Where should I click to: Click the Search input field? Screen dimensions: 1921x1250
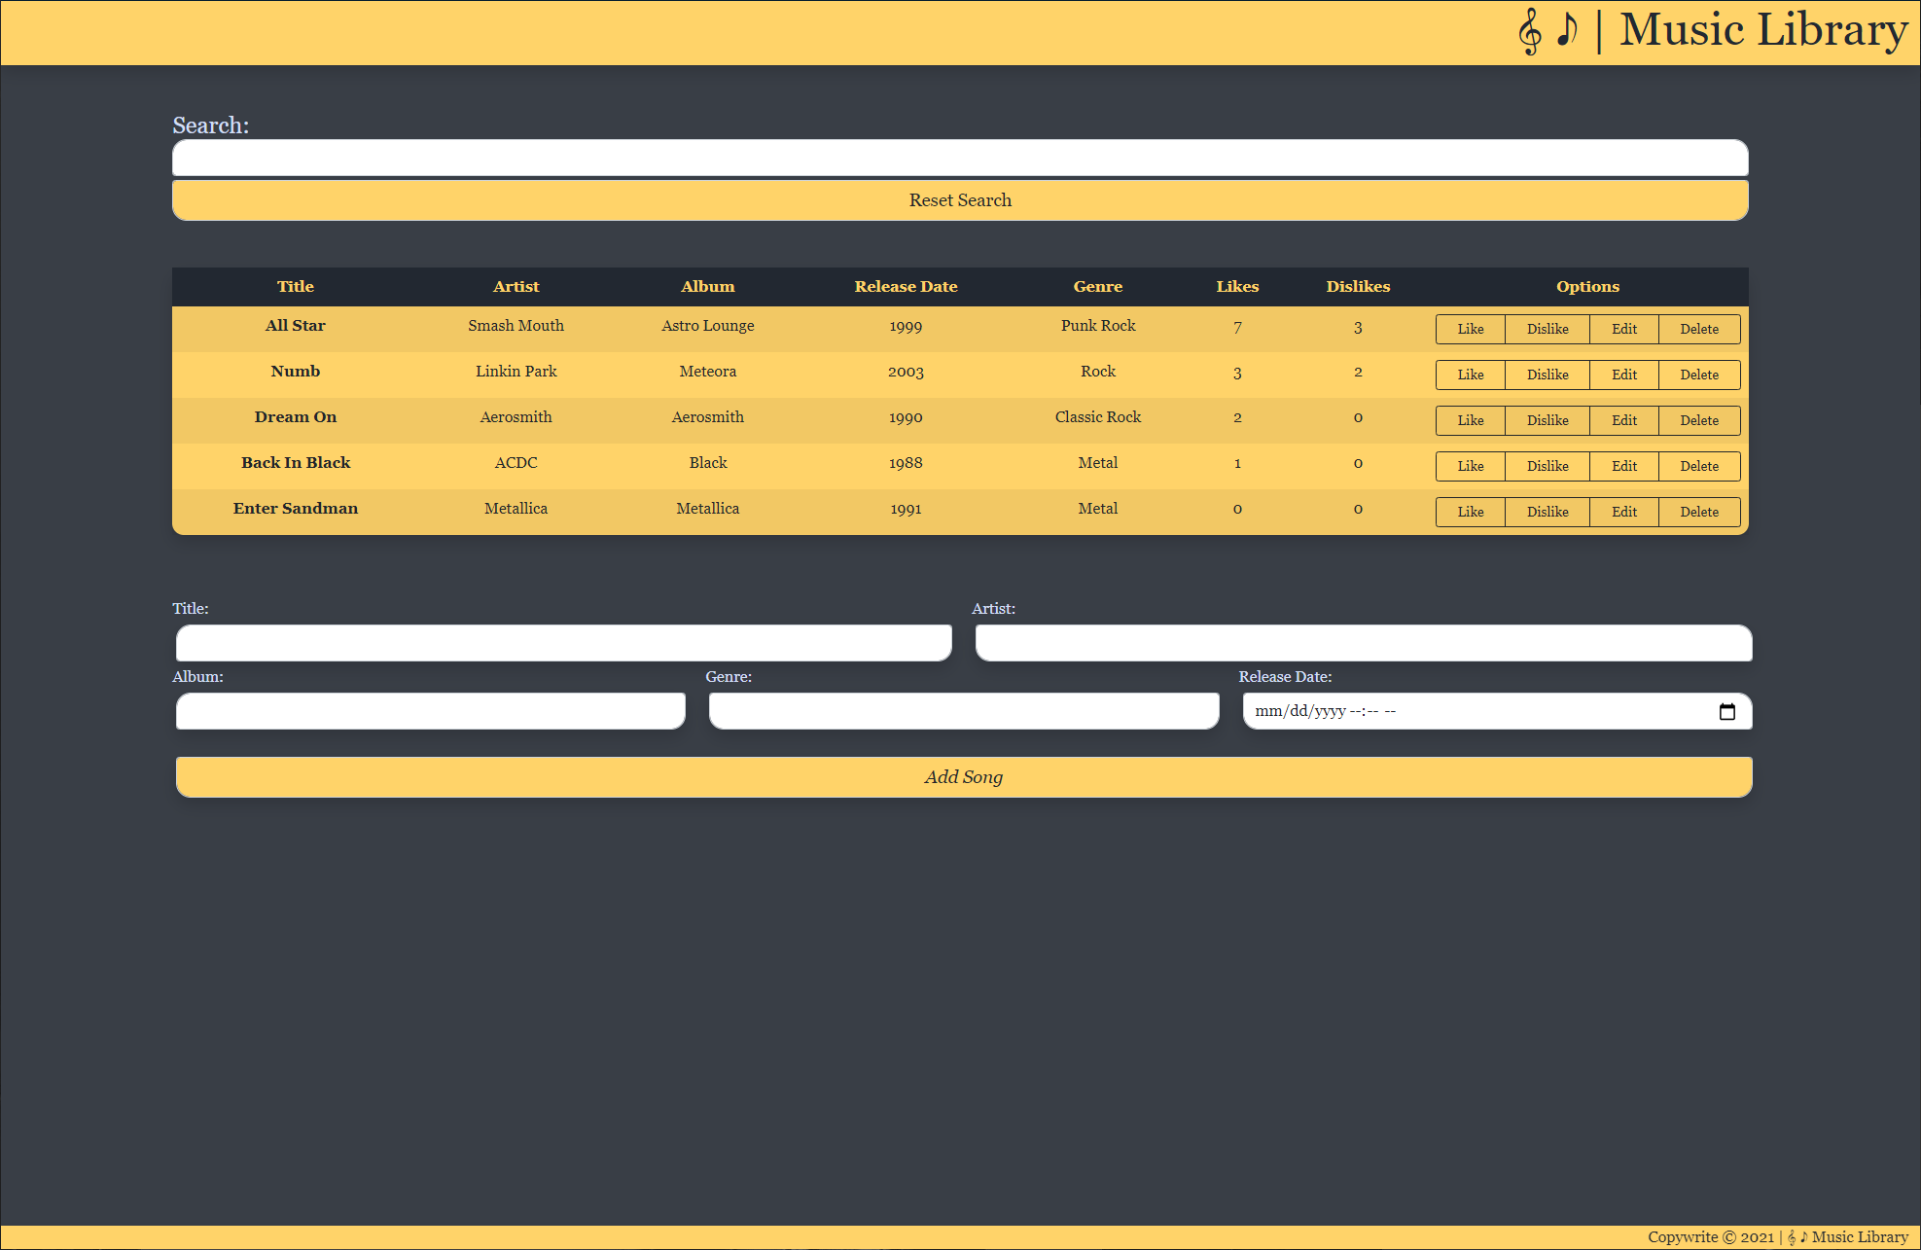click(x=960, y=158)
